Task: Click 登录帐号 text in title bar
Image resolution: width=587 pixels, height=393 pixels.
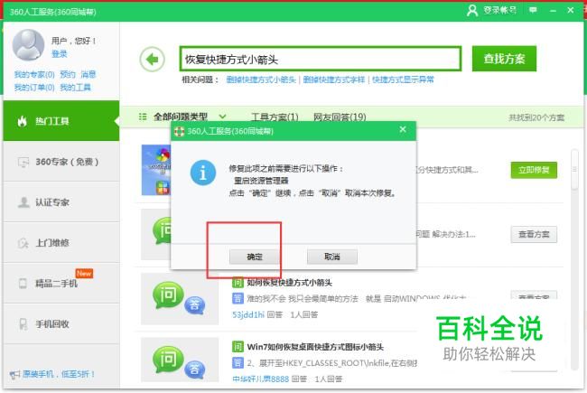Action: [x=499, y=10]
